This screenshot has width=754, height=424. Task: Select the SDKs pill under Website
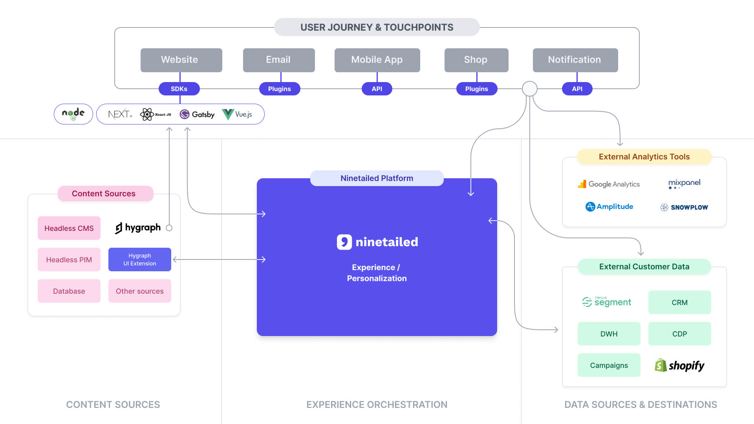[x=179, y=89]
